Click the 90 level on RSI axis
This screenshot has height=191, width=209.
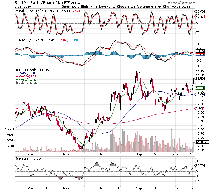198,161
